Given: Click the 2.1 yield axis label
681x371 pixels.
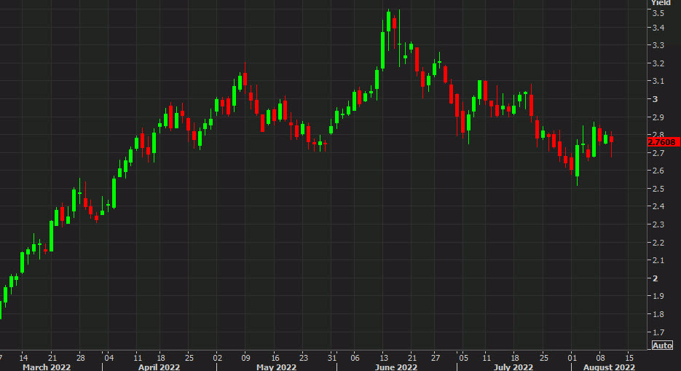Looking at the screenshot, I should 658,260.
